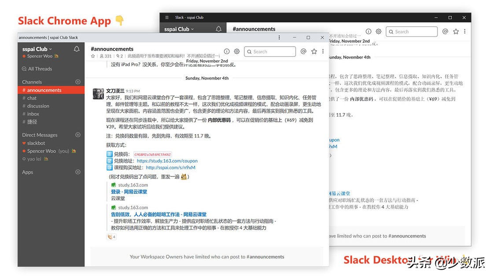493x277 pixels.
Task: Toggle the hamburger menu in the Slack title bar
Action: (x=166, y=17)
